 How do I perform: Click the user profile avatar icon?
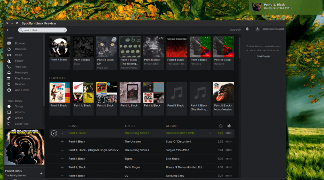tap(257, 29)
